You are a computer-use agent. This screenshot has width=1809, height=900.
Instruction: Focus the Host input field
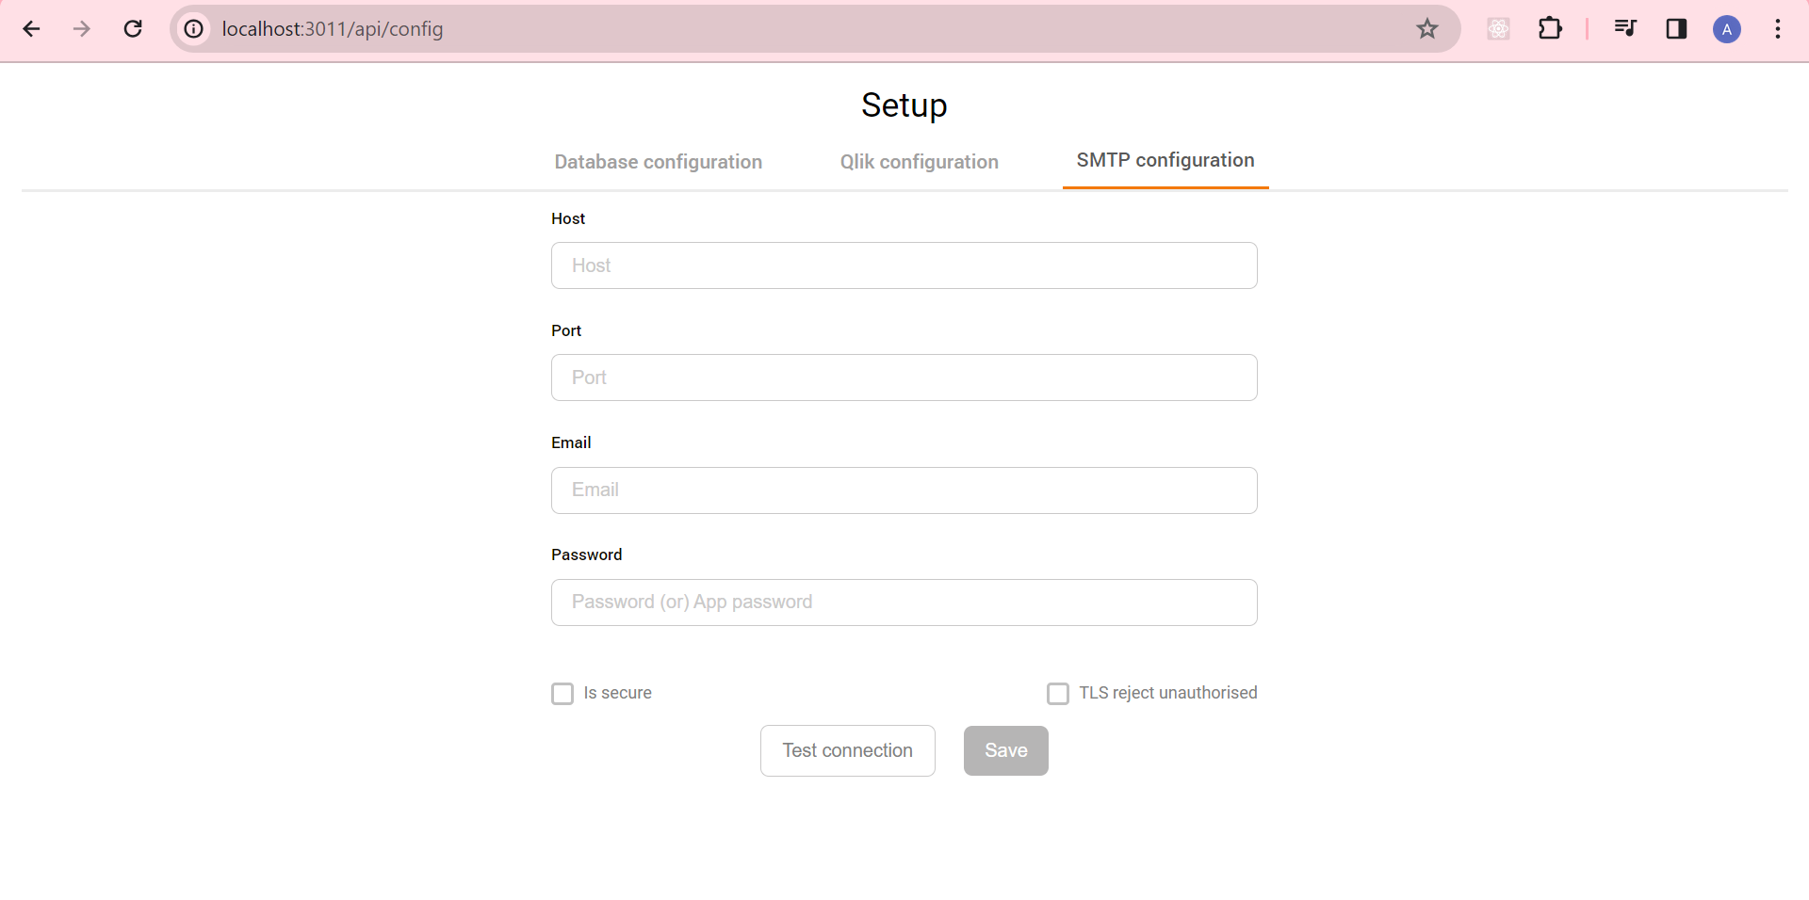pyautogui.click(x=904, y=265)
